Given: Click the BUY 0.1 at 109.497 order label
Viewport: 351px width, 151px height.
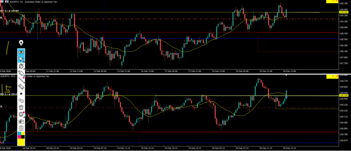Looking at the screenshot, I should [x=10, y=11].
